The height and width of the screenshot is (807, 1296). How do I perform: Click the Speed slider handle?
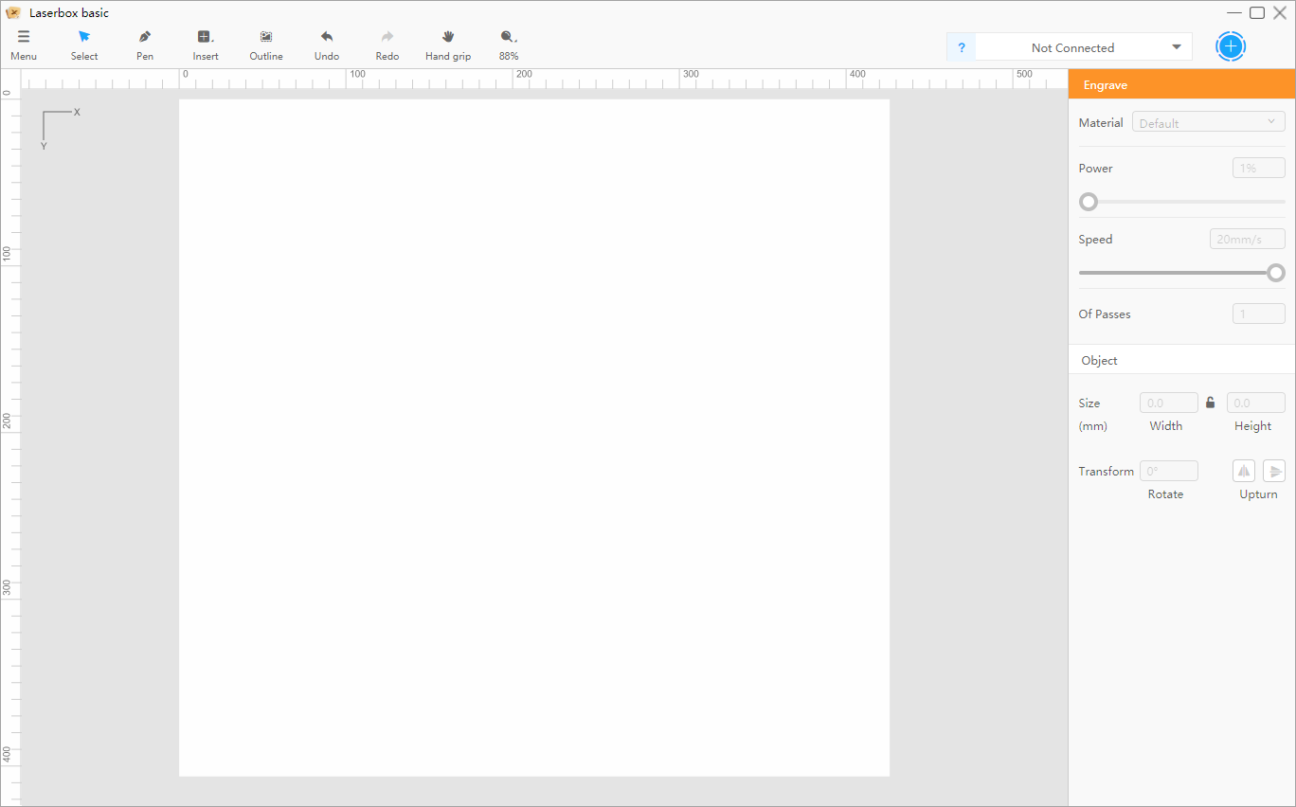click(x=1276, y=273)
